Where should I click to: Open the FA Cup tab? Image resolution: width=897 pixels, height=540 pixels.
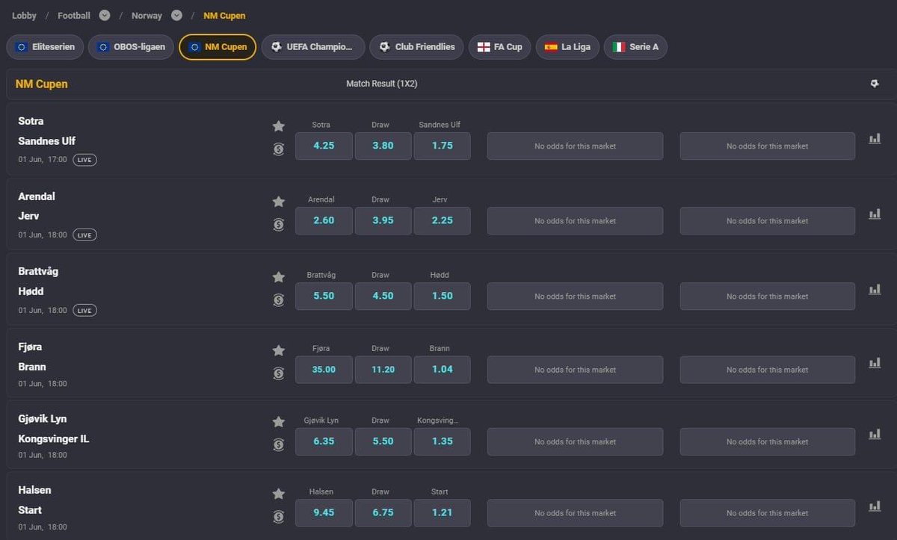500,47
